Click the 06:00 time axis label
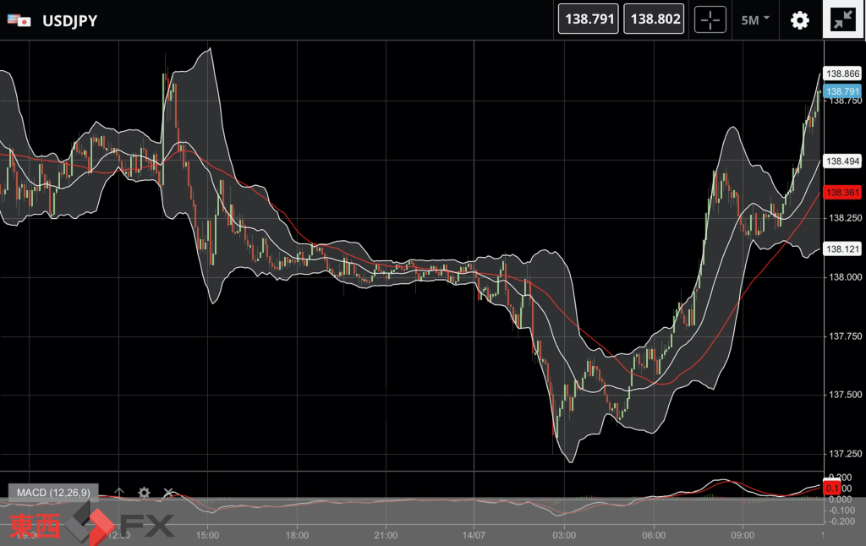Viewport: 866px width, 546px height. click(654, 535)
